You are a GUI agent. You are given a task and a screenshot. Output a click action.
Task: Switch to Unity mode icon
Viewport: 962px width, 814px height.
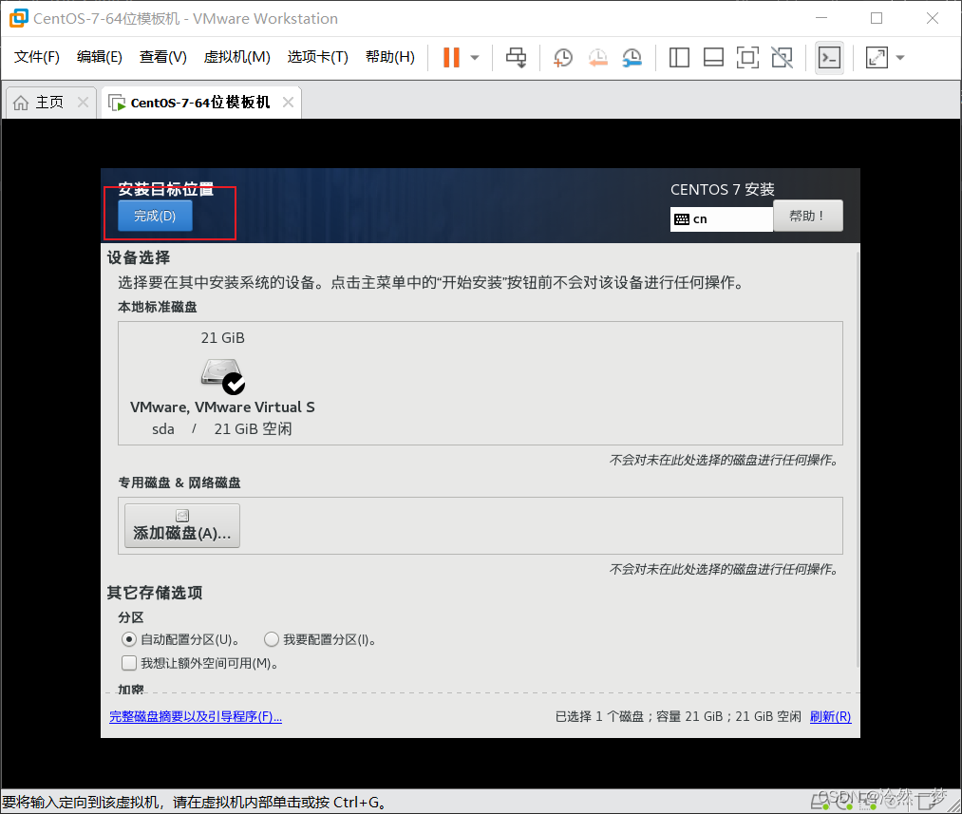pos(783,58)
